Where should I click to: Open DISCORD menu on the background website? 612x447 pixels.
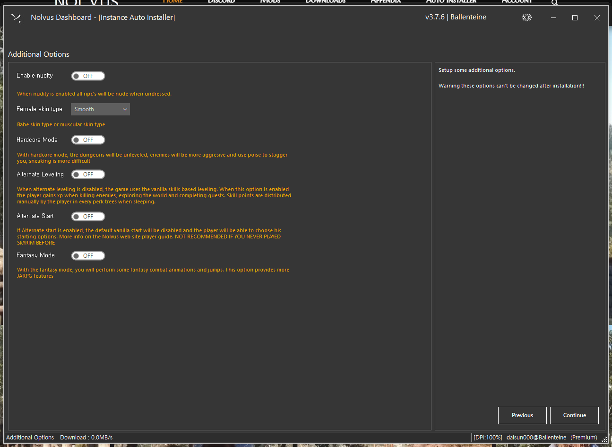pyautogui.click(x=221, y=1)
